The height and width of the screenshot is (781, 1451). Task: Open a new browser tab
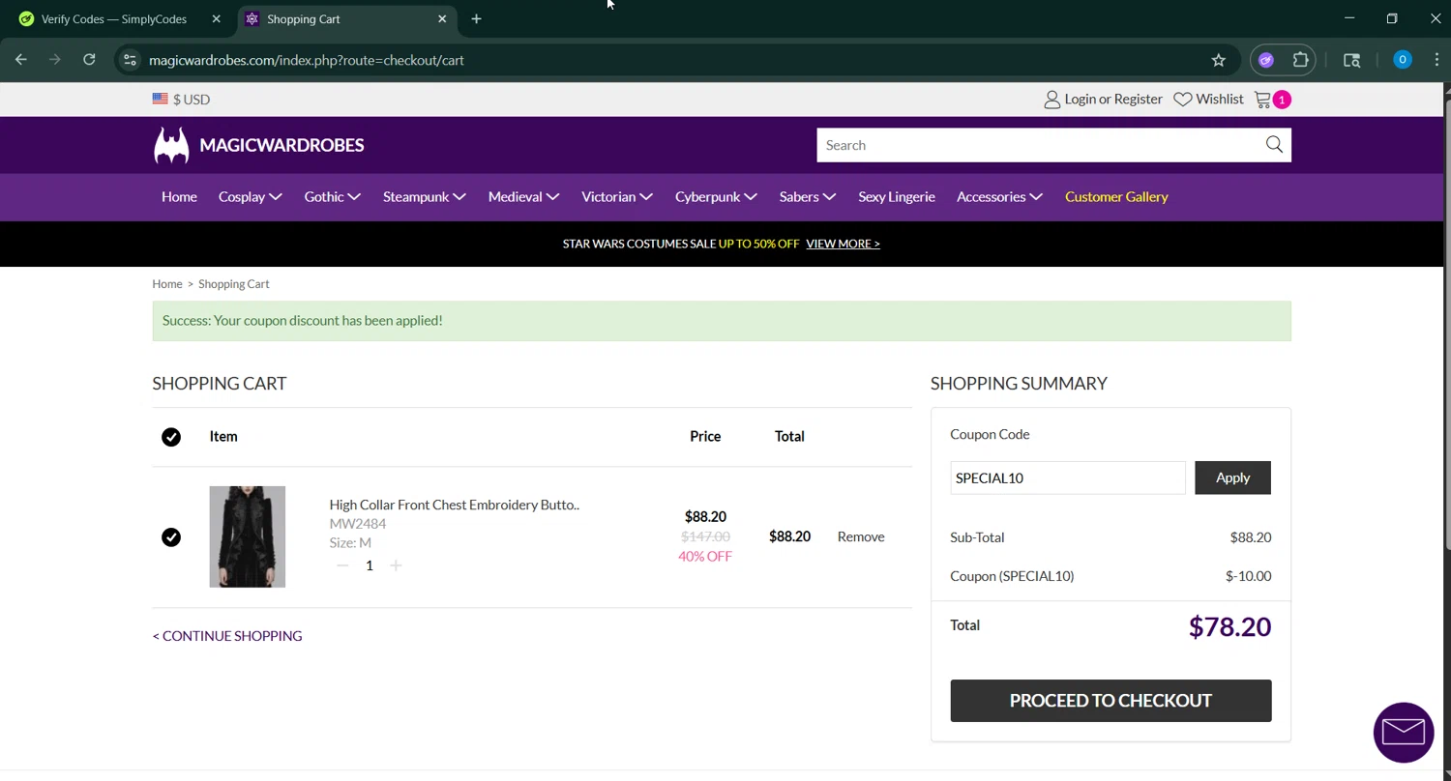click(x=476, y=18)
